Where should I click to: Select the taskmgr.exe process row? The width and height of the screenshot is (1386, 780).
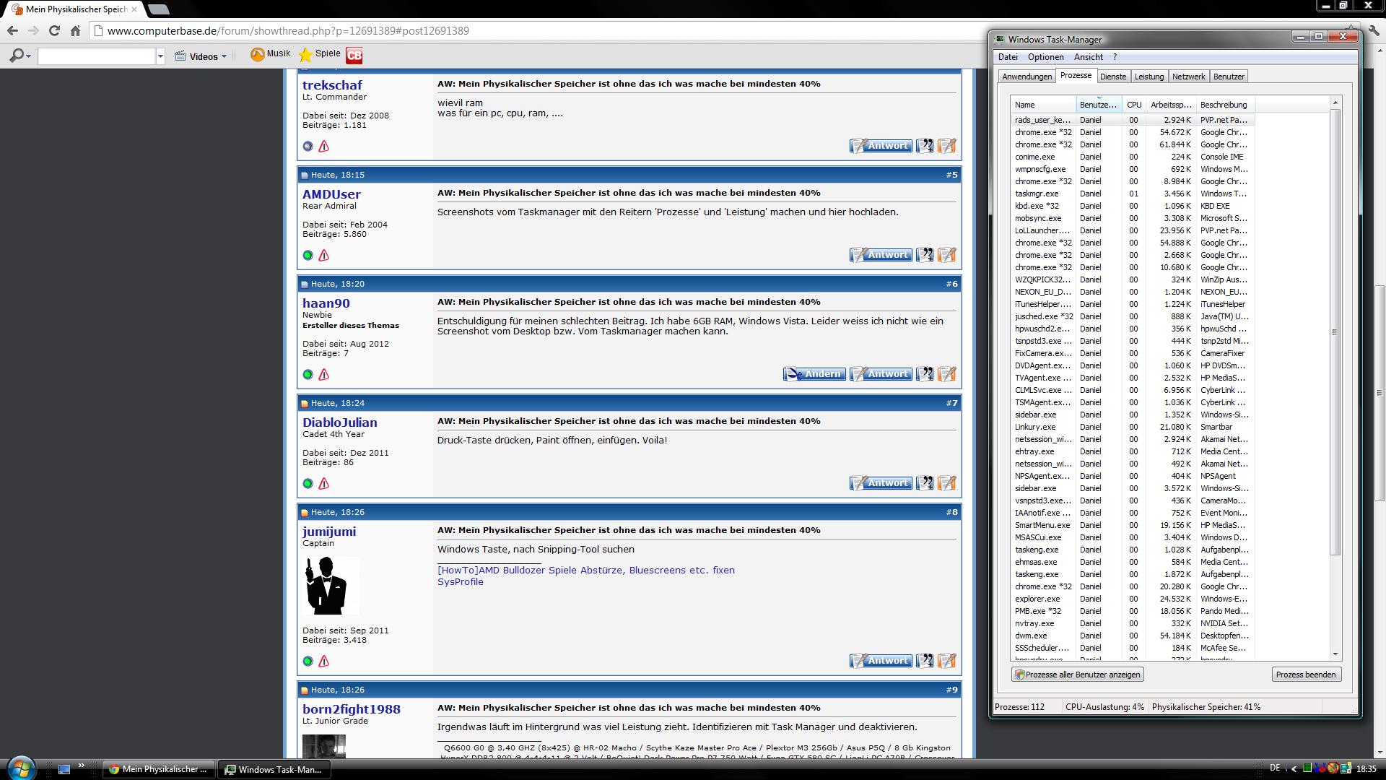[1037, 194]
